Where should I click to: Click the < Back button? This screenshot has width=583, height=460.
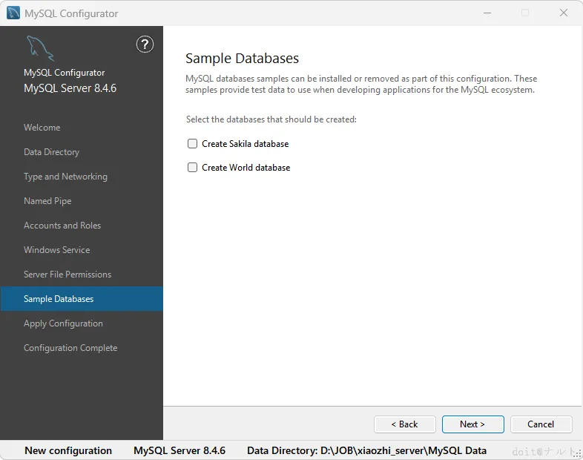(x=405, y=424)
